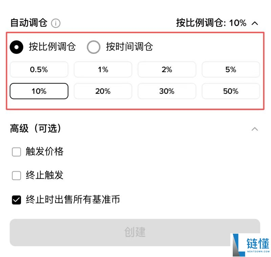Switch to 按时间调仓 mode
The width and height of the screenshot is (271, 257).
point(94,47)
